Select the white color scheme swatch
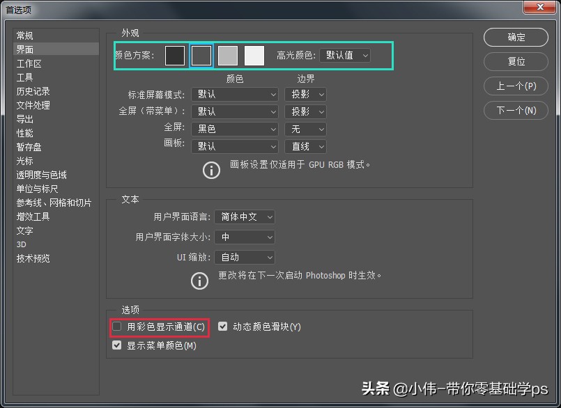561x408 pixels. (254, 55)
